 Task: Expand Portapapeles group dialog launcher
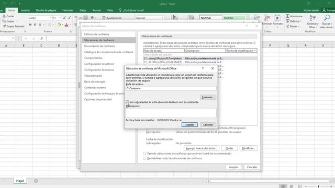click(x=25, y=31)
